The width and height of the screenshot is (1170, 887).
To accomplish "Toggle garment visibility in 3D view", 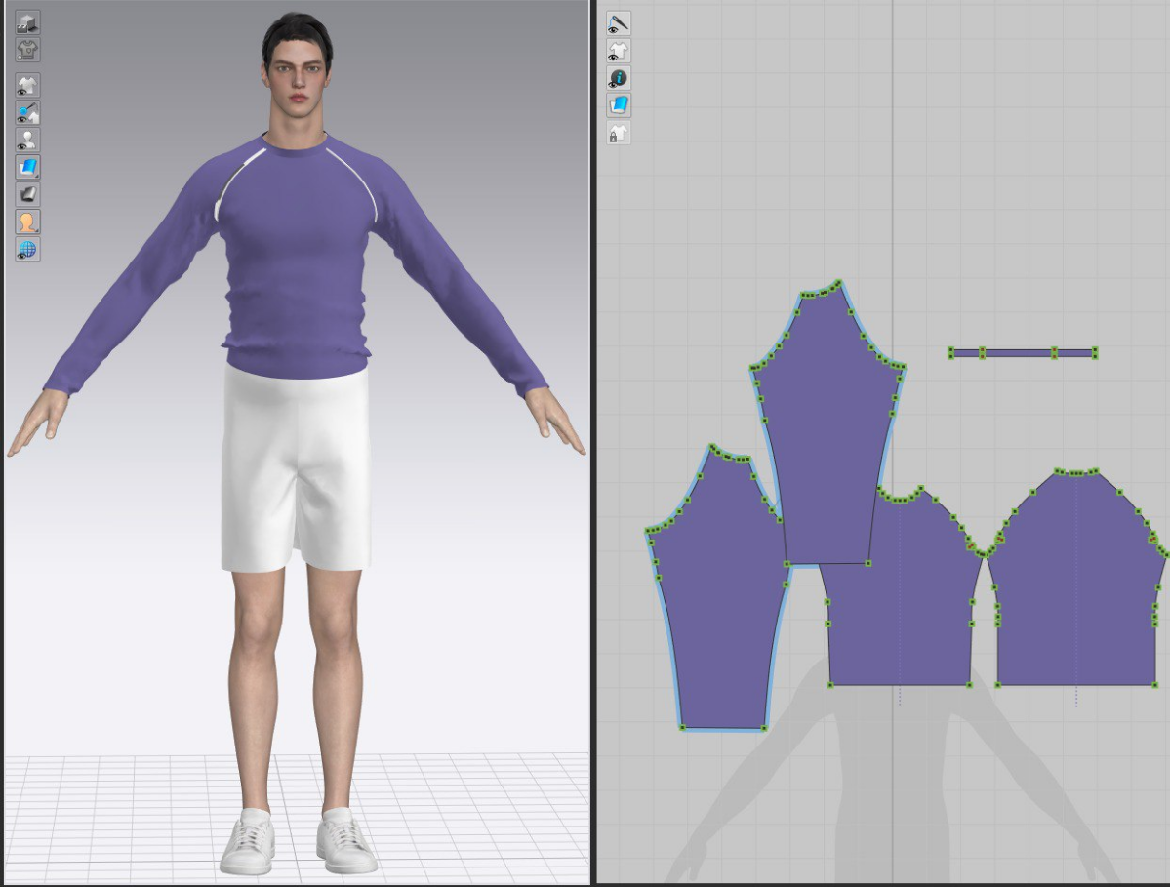I will [27, 85].
